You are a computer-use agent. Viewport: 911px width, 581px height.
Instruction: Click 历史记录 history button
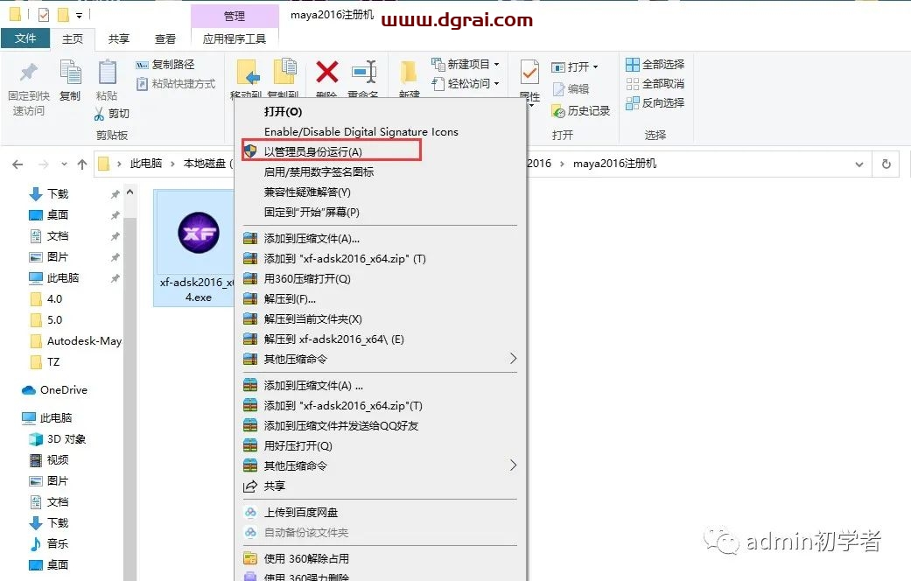tap(581, 110)
